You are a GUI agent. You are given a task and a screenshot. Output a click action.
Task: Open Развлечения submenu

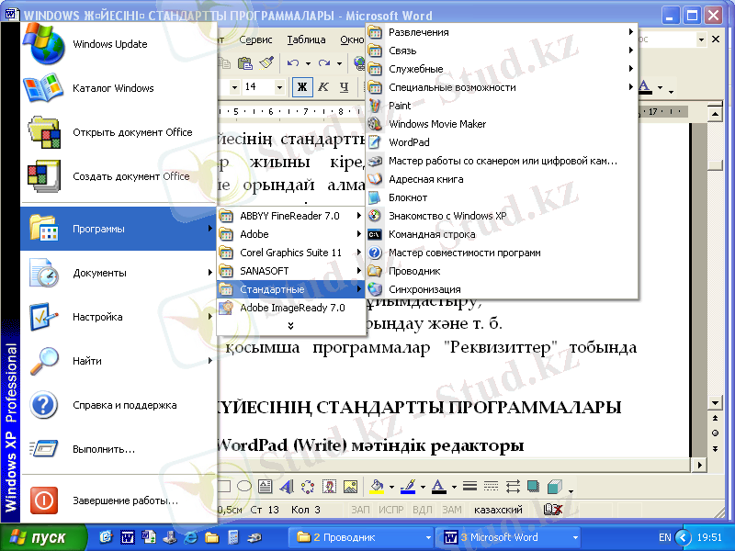[502, 32]
